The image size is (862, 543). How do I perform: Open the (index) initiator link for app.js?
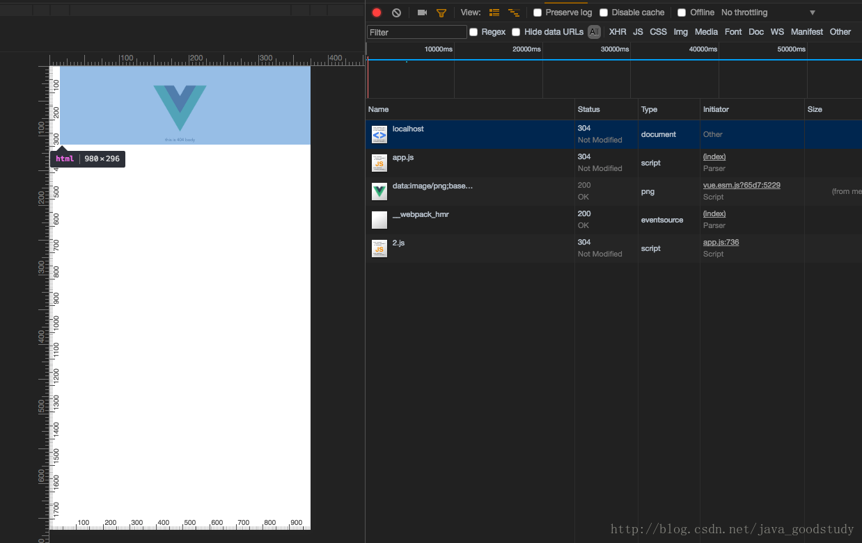[714, 157]
